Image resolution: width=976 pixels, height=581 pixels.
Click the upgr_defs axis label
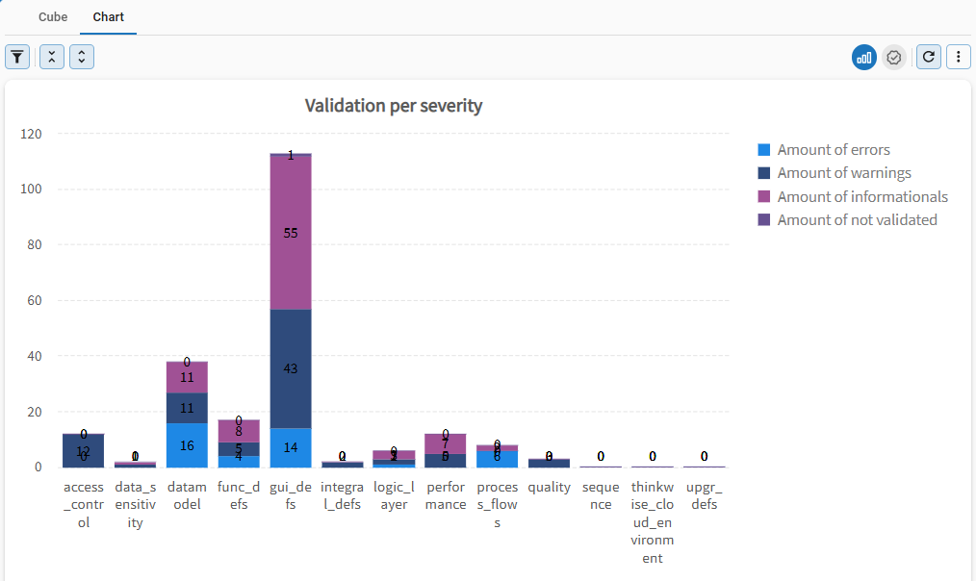pyautogui.click(x=704, y=495)
